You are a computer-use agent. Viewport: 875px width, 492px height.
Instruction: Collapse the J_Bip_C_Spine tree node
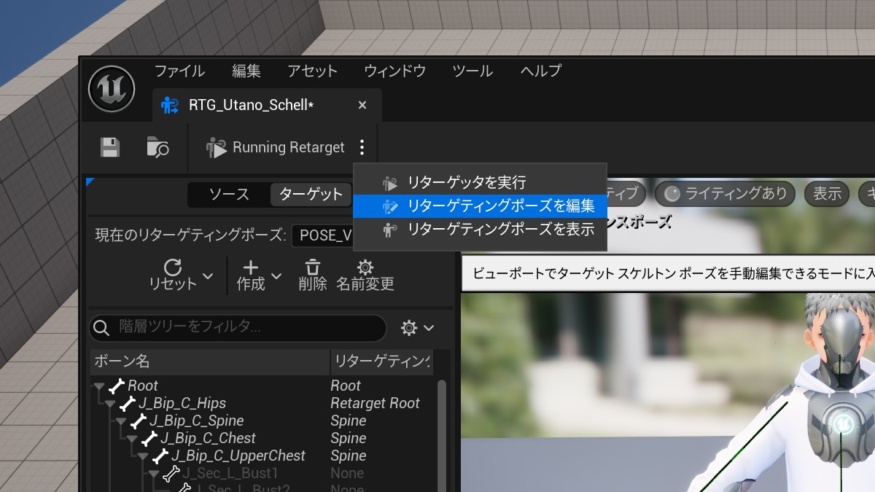click(x=121, y=421)
